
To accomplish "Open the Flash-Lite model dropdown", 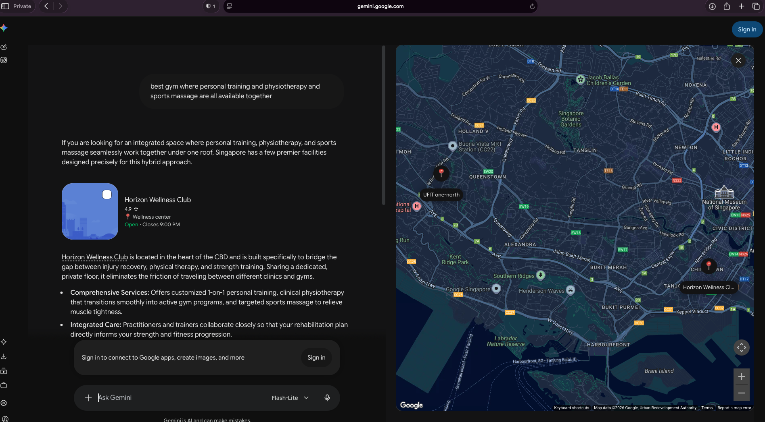I will pos(290,398).
